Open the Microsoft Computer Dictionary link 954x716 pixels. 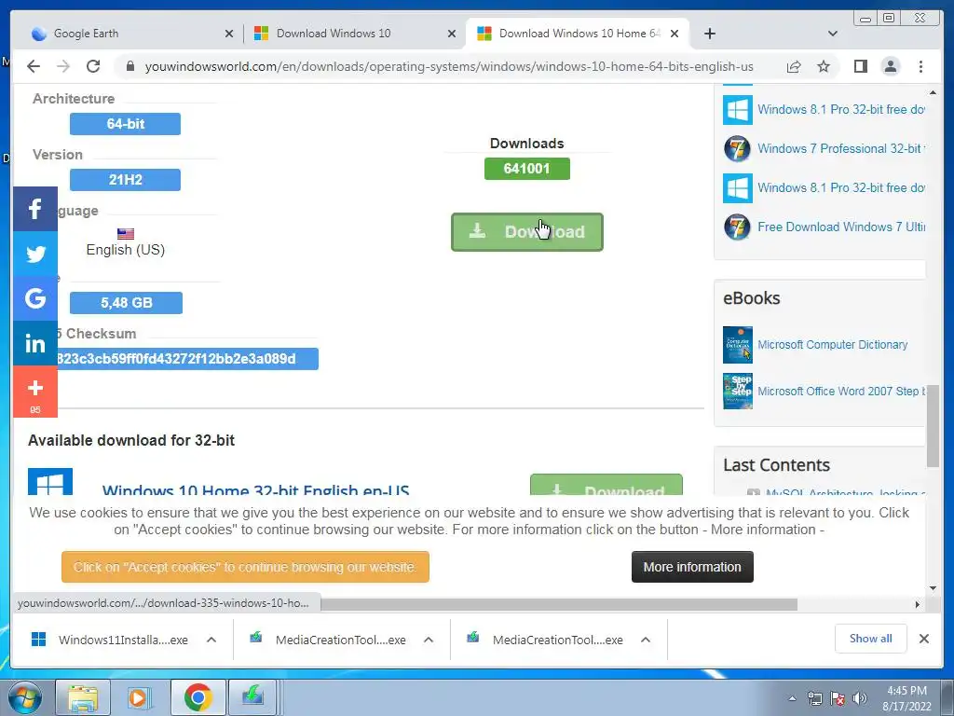(x=832, y=345)
